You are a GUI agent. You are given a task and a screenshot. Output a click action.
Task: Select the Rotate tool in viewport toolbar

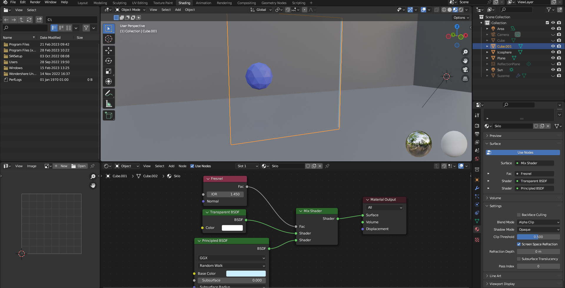[x=109, y=61]
